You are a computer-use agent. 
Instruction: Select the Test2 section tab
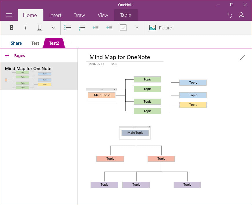(x=54, y=43)
